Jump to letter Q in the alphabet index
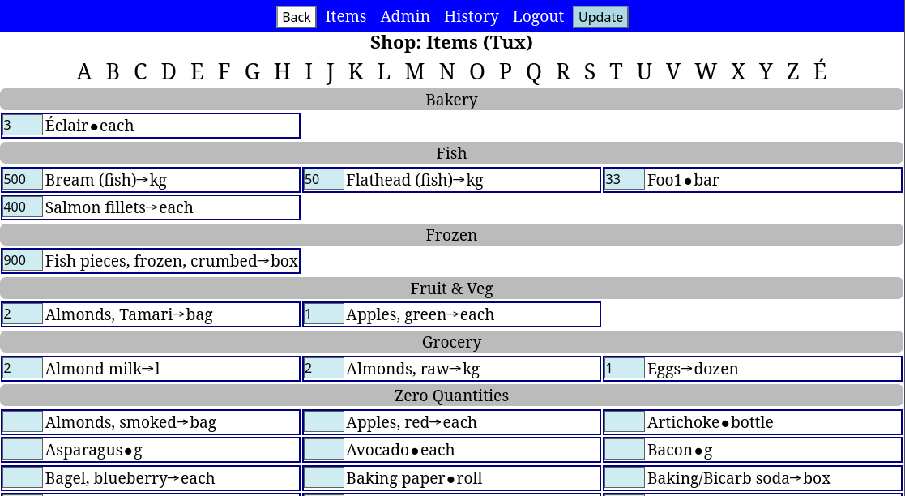 click(x=534, y=72)
